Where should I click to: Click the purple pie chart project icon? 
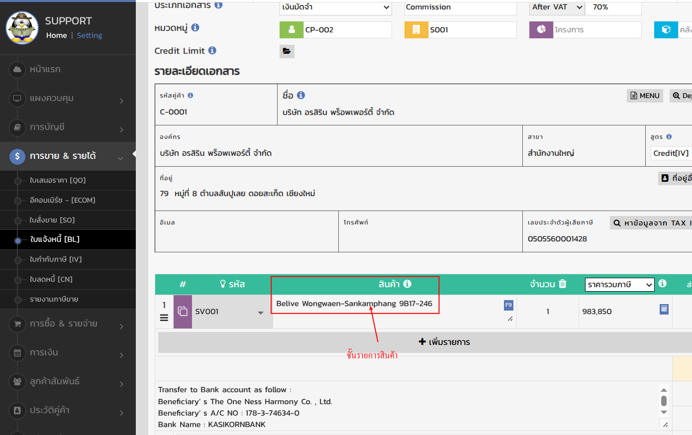(x=541, y=30)
